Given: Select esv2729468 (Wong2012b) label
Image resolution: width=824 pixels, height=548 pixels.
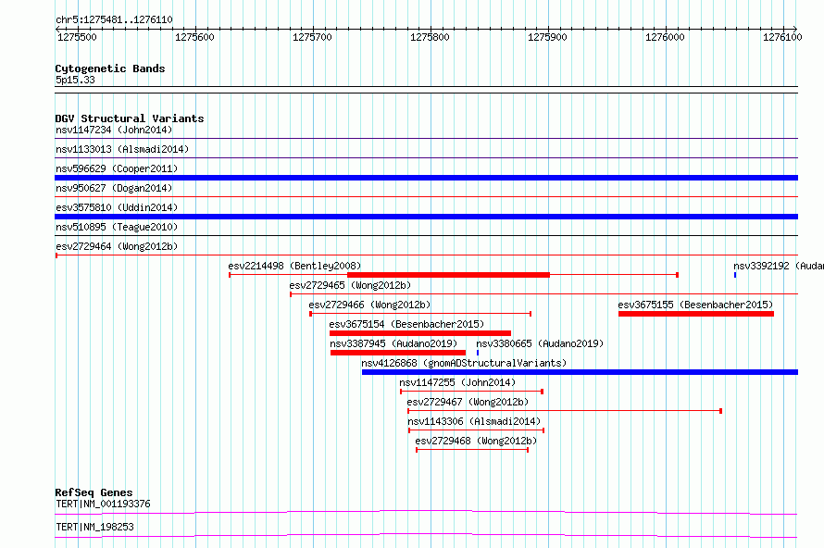Looking at the screenshot, I should 476,441.
